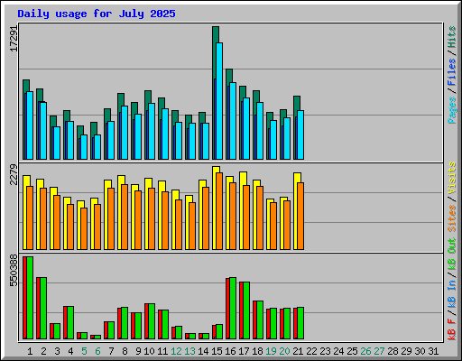
Task: Click day label 16 on the x-axis
Action: pyautogui.click(x=230, y=351)
